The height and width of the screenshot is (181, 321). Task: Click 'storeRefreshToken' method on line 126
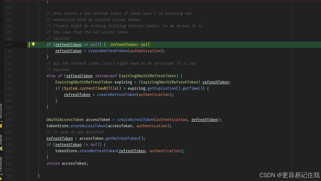(98, 151)
